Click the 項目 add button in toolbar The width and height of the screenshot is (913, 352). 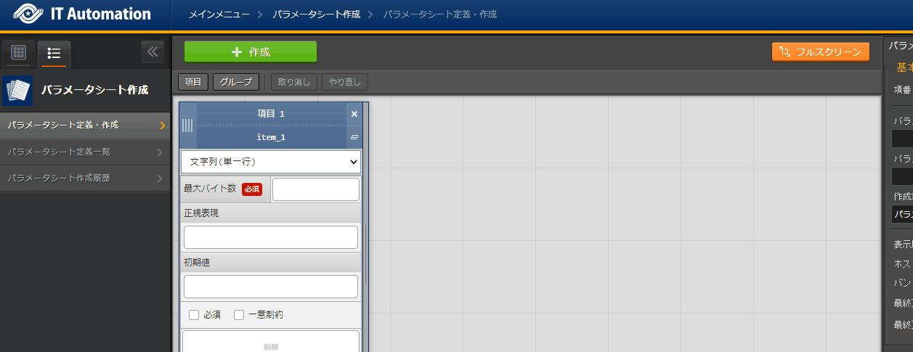click(x=193, y=82)
